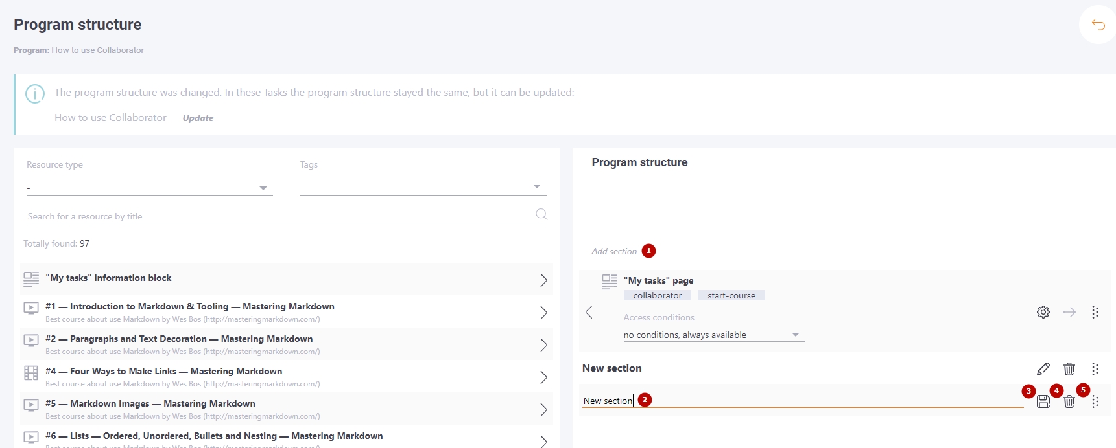
Task: Click the search magnifier icon
Action: (x=541, y=214)
